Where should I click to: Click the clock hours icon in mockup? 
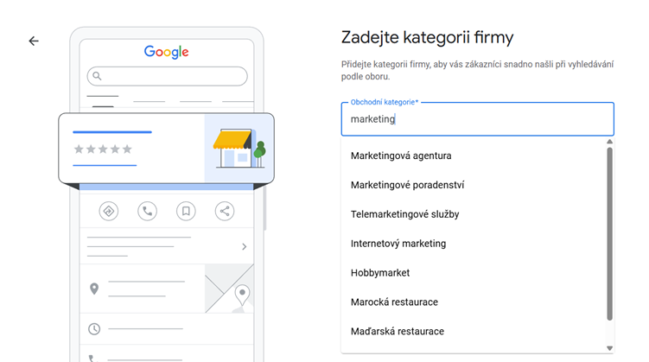[94, 329]
